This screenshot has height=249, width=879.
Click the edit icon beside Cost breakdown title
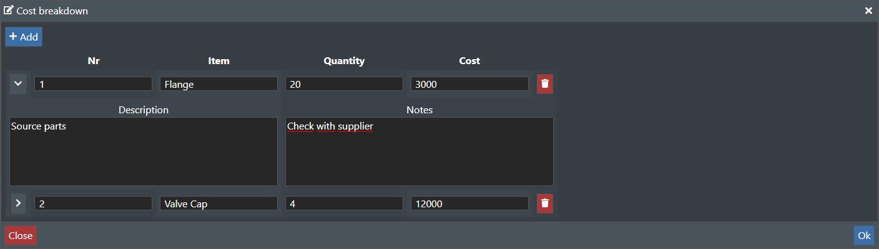9,11
